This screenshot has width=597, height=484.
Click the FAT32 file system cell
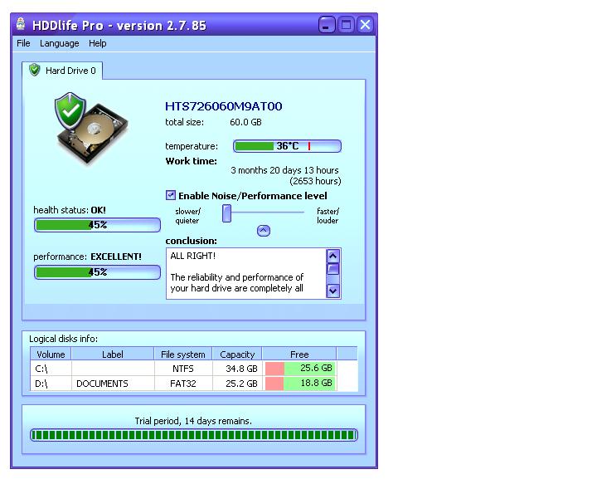coord(183,384)
